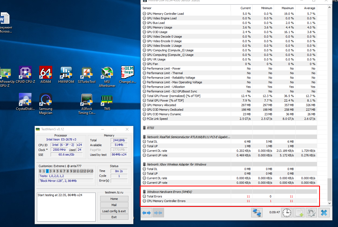338x227 pixels.
Task: Click the Total memory value 24418Mb
Action: [x=119, y=140]
